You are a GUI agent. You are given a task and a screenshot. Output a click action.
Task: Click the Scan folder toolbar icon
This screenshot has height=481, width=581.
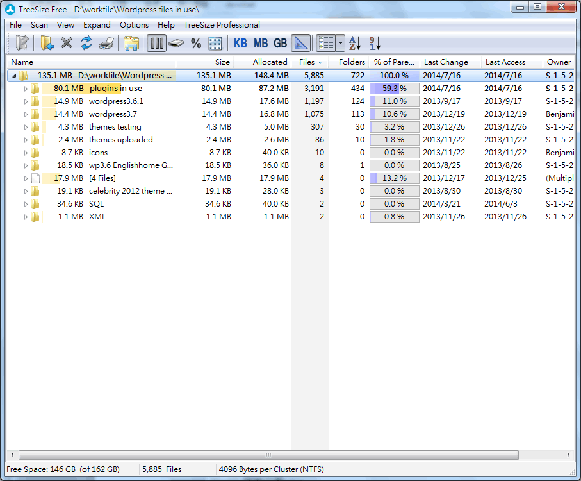(x=47, y=43)
